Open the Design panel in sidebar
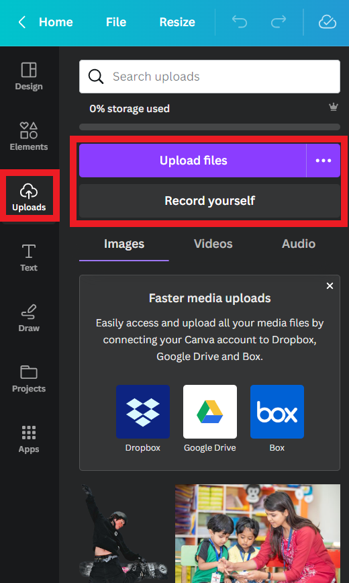 tap(29, 76)
